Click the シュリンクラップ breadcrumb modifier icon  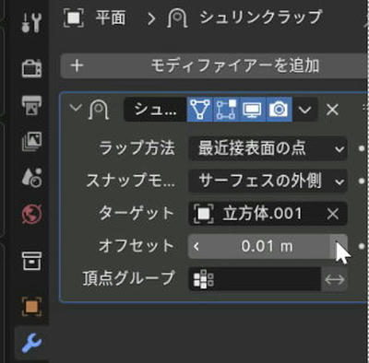click(x=177, y=18)
